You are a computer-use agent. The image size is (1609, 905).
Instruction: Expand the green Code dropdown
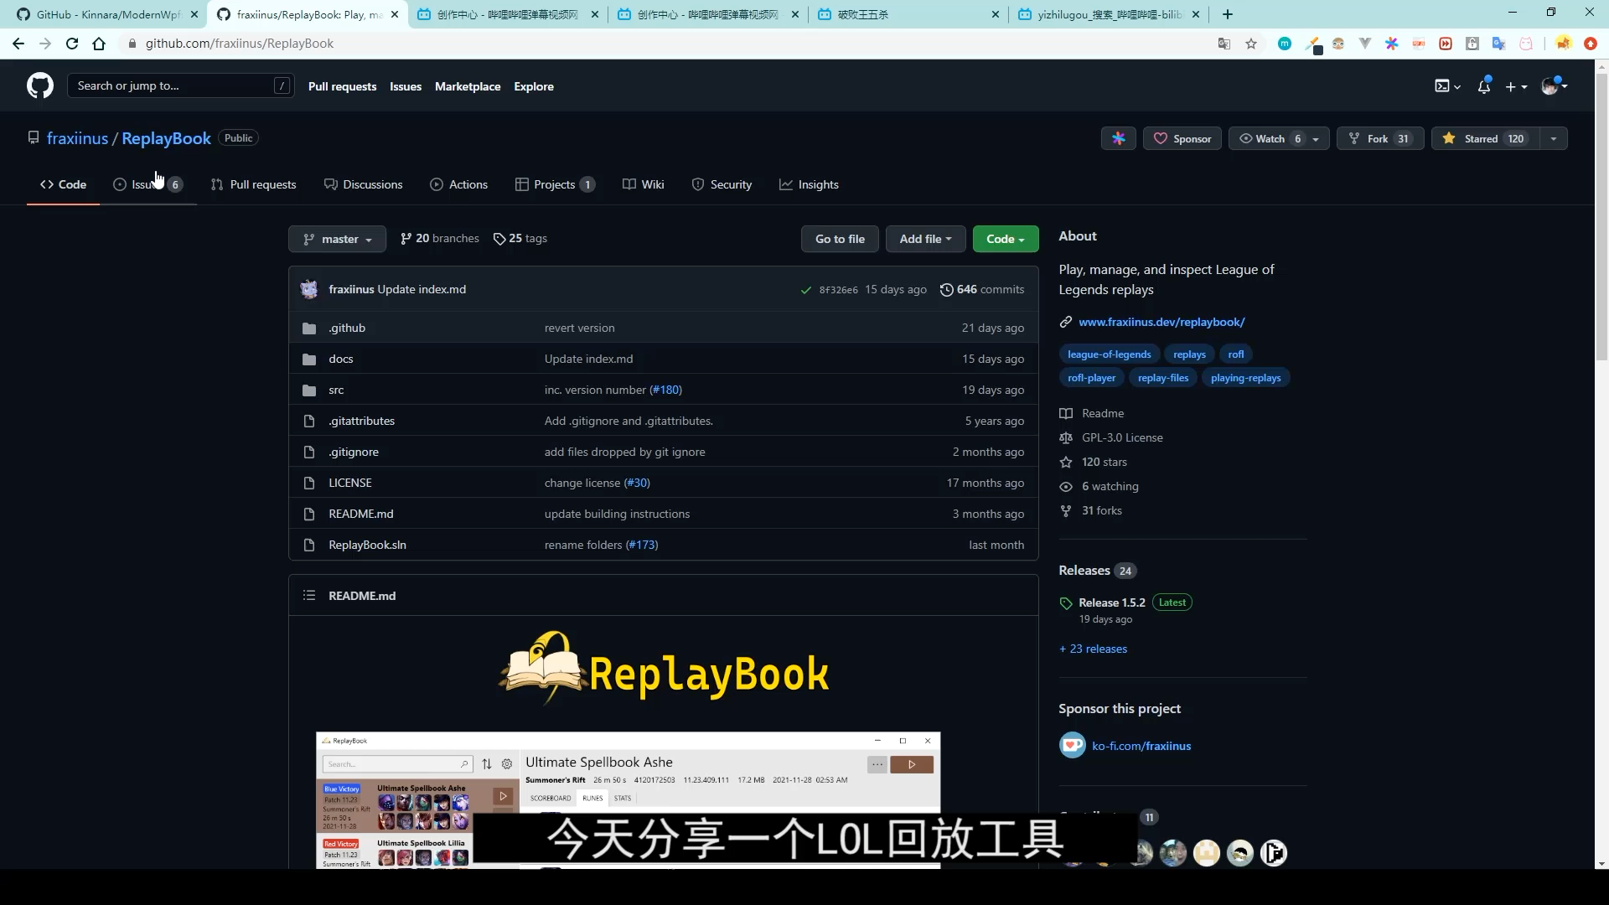[1006, 239]
